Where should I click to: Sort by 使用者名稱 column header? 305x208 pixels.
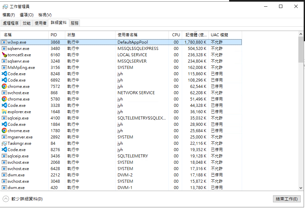pyautogui.click(x=128, y=35)
